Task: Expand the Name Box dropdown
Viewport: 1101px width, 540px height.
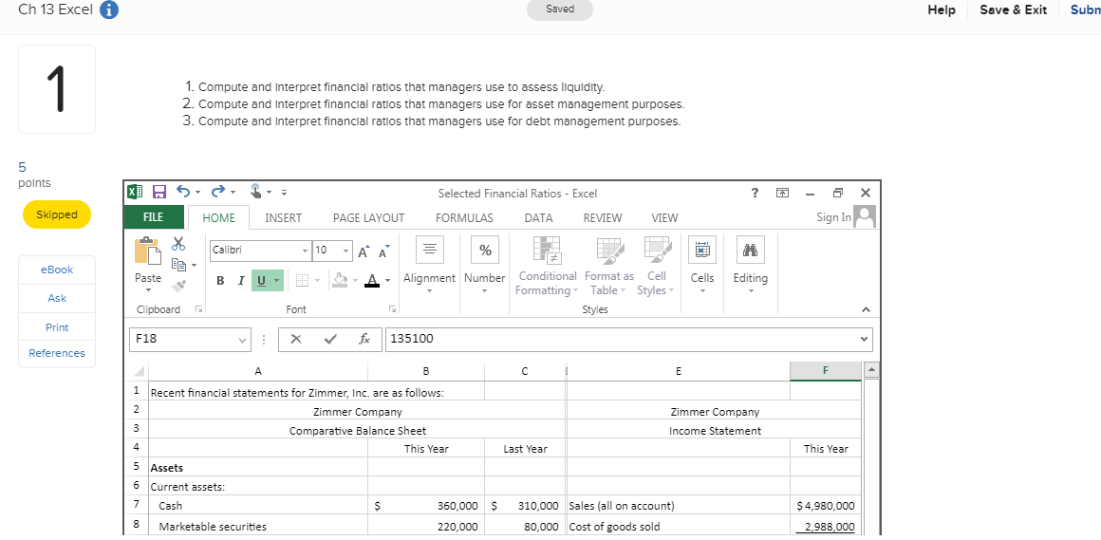Action: click(x=243, y=340)
